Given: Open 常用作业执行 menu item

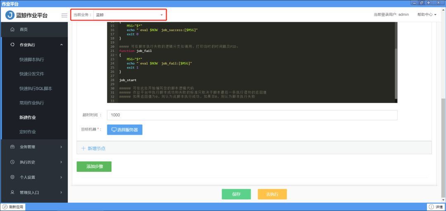Looking at the screenshot, I should coord(32,103).
